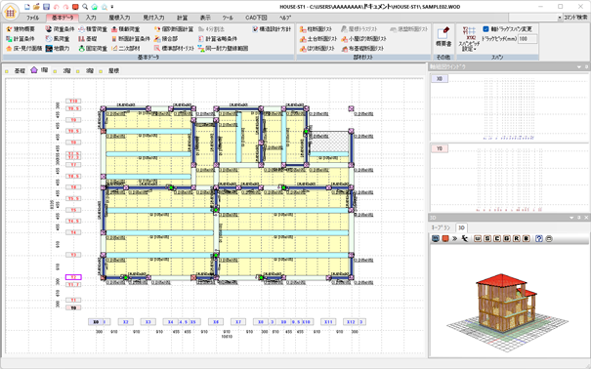The height and width of the screenshot is (369, 591).
Task: Switch to the 屋根入力 ribbon tab
Action: tap(119, 18)
